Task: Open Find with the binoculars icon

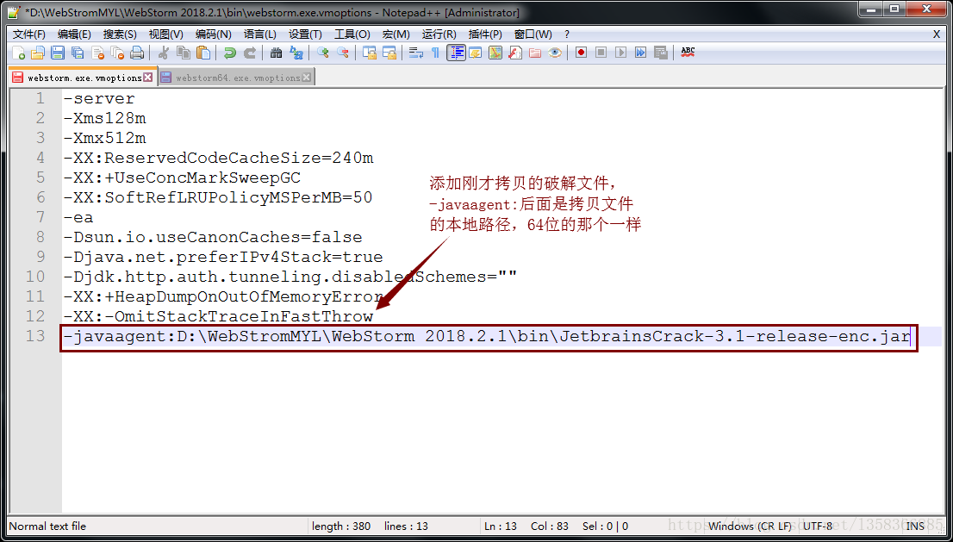Action: pos(276,53)
